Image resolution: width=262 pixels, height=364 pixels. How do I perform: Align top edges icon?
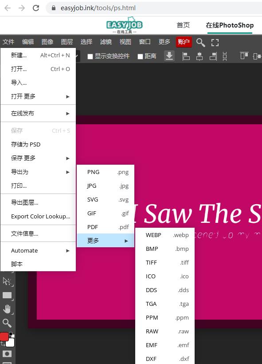[x=244, y=56]
